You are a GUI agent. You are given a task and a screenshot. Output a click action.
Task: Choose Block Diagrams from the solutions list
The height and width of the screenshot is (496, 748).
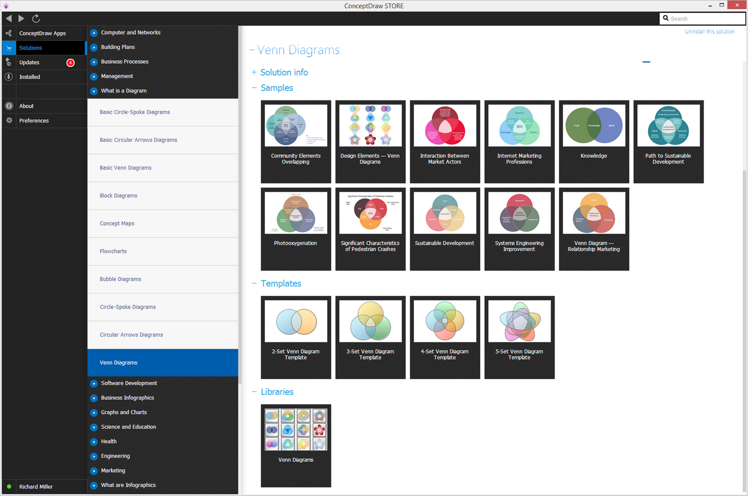coord(162,196)
